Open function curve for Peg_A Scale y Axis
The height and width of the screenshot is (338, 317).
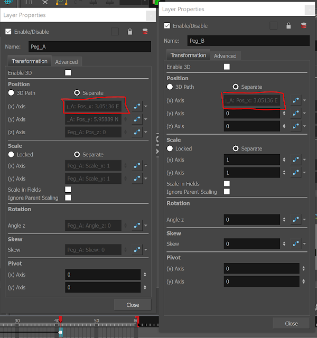(137, 179)
